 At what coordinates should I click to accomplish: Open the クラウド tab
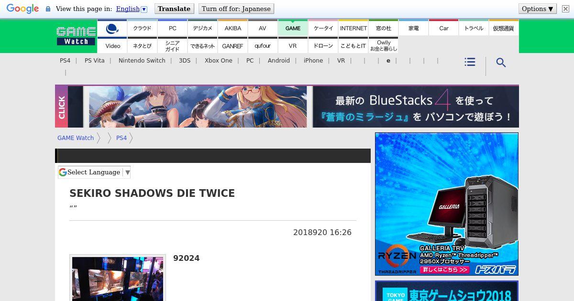142,28
